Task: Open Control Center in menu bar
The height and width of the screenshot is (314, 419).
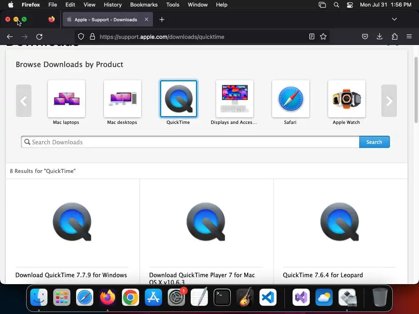Action: click(350, 5)
